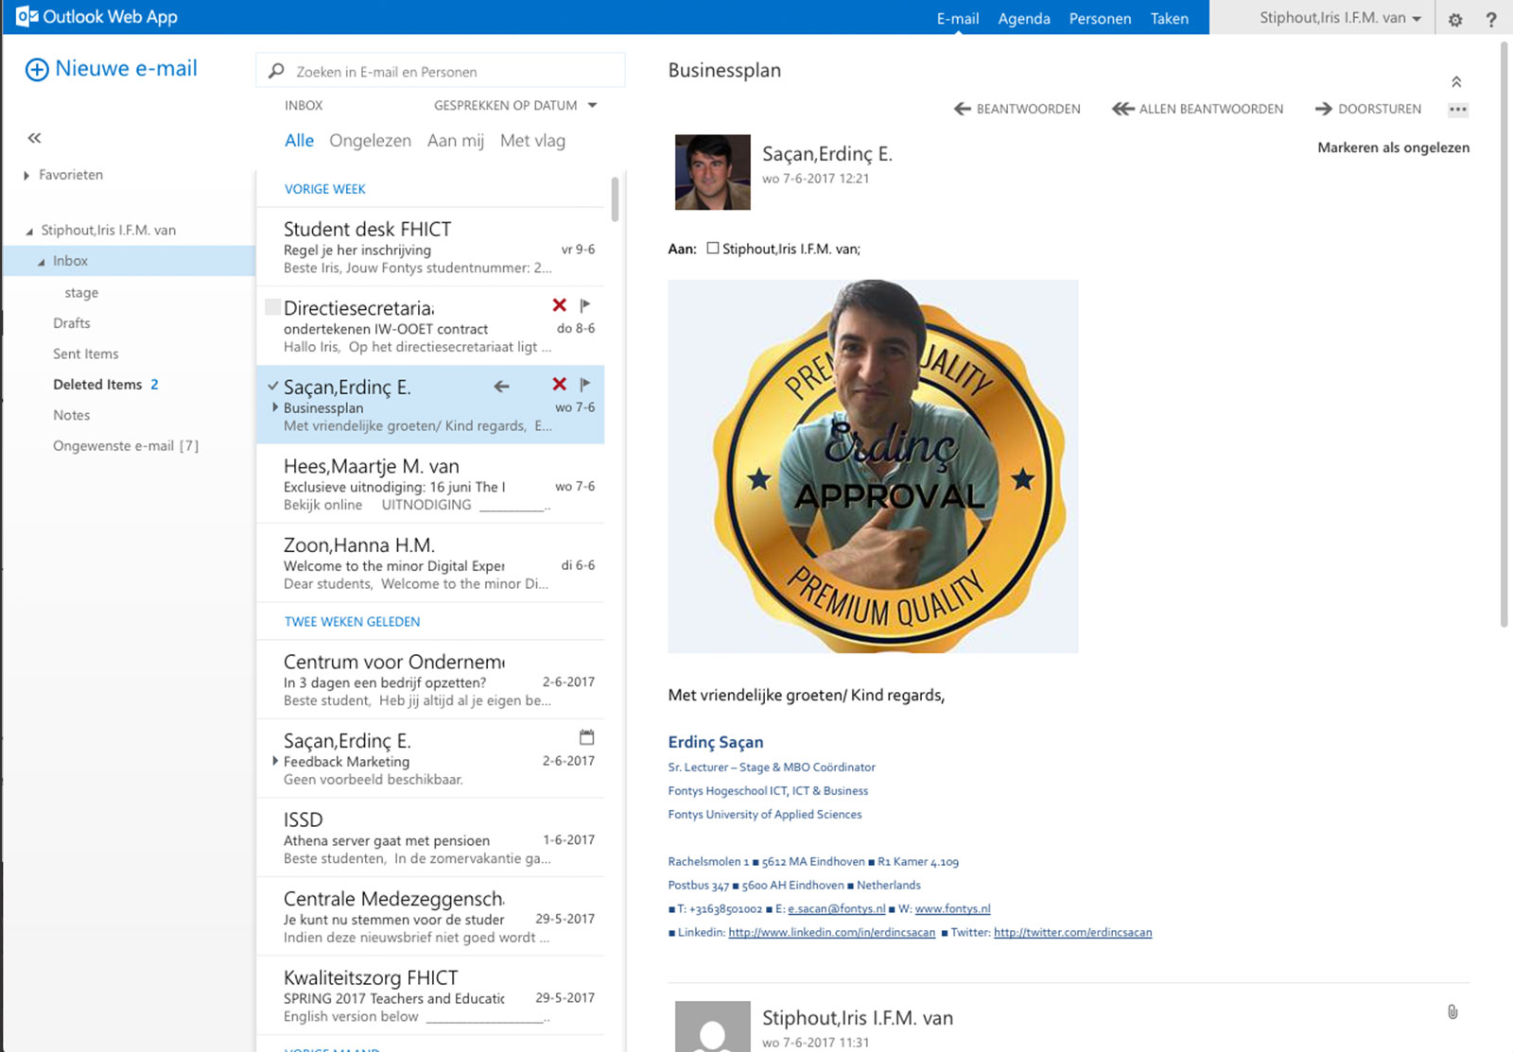Click the settings gear icon
The image size is (1513, 1052).
[x=1455, y=19]
